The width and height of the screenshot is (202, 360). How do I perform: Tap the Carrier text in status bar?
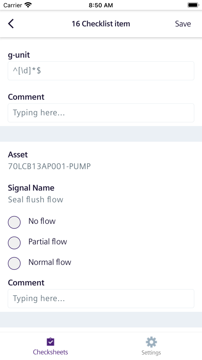[x=12, y=5]
